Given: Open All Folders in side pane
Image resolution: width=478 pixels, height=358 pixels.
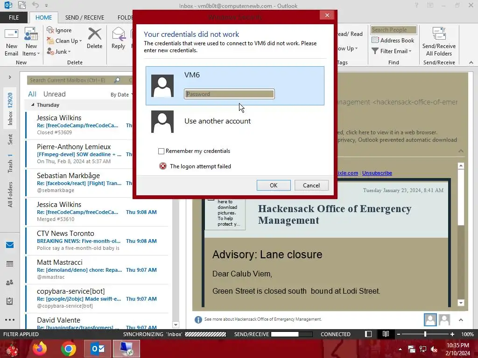Looking at the screenshot, I should (x=10, y=194).
